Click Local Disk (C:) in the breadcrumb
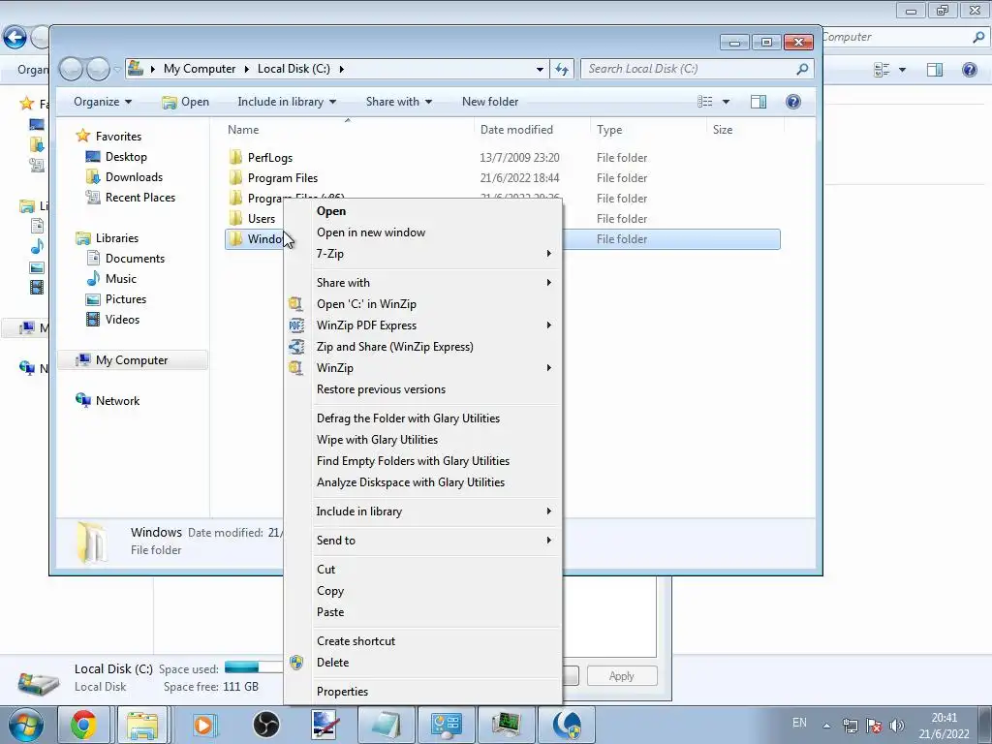Screen dimensions: 992x744 point(294,69)
